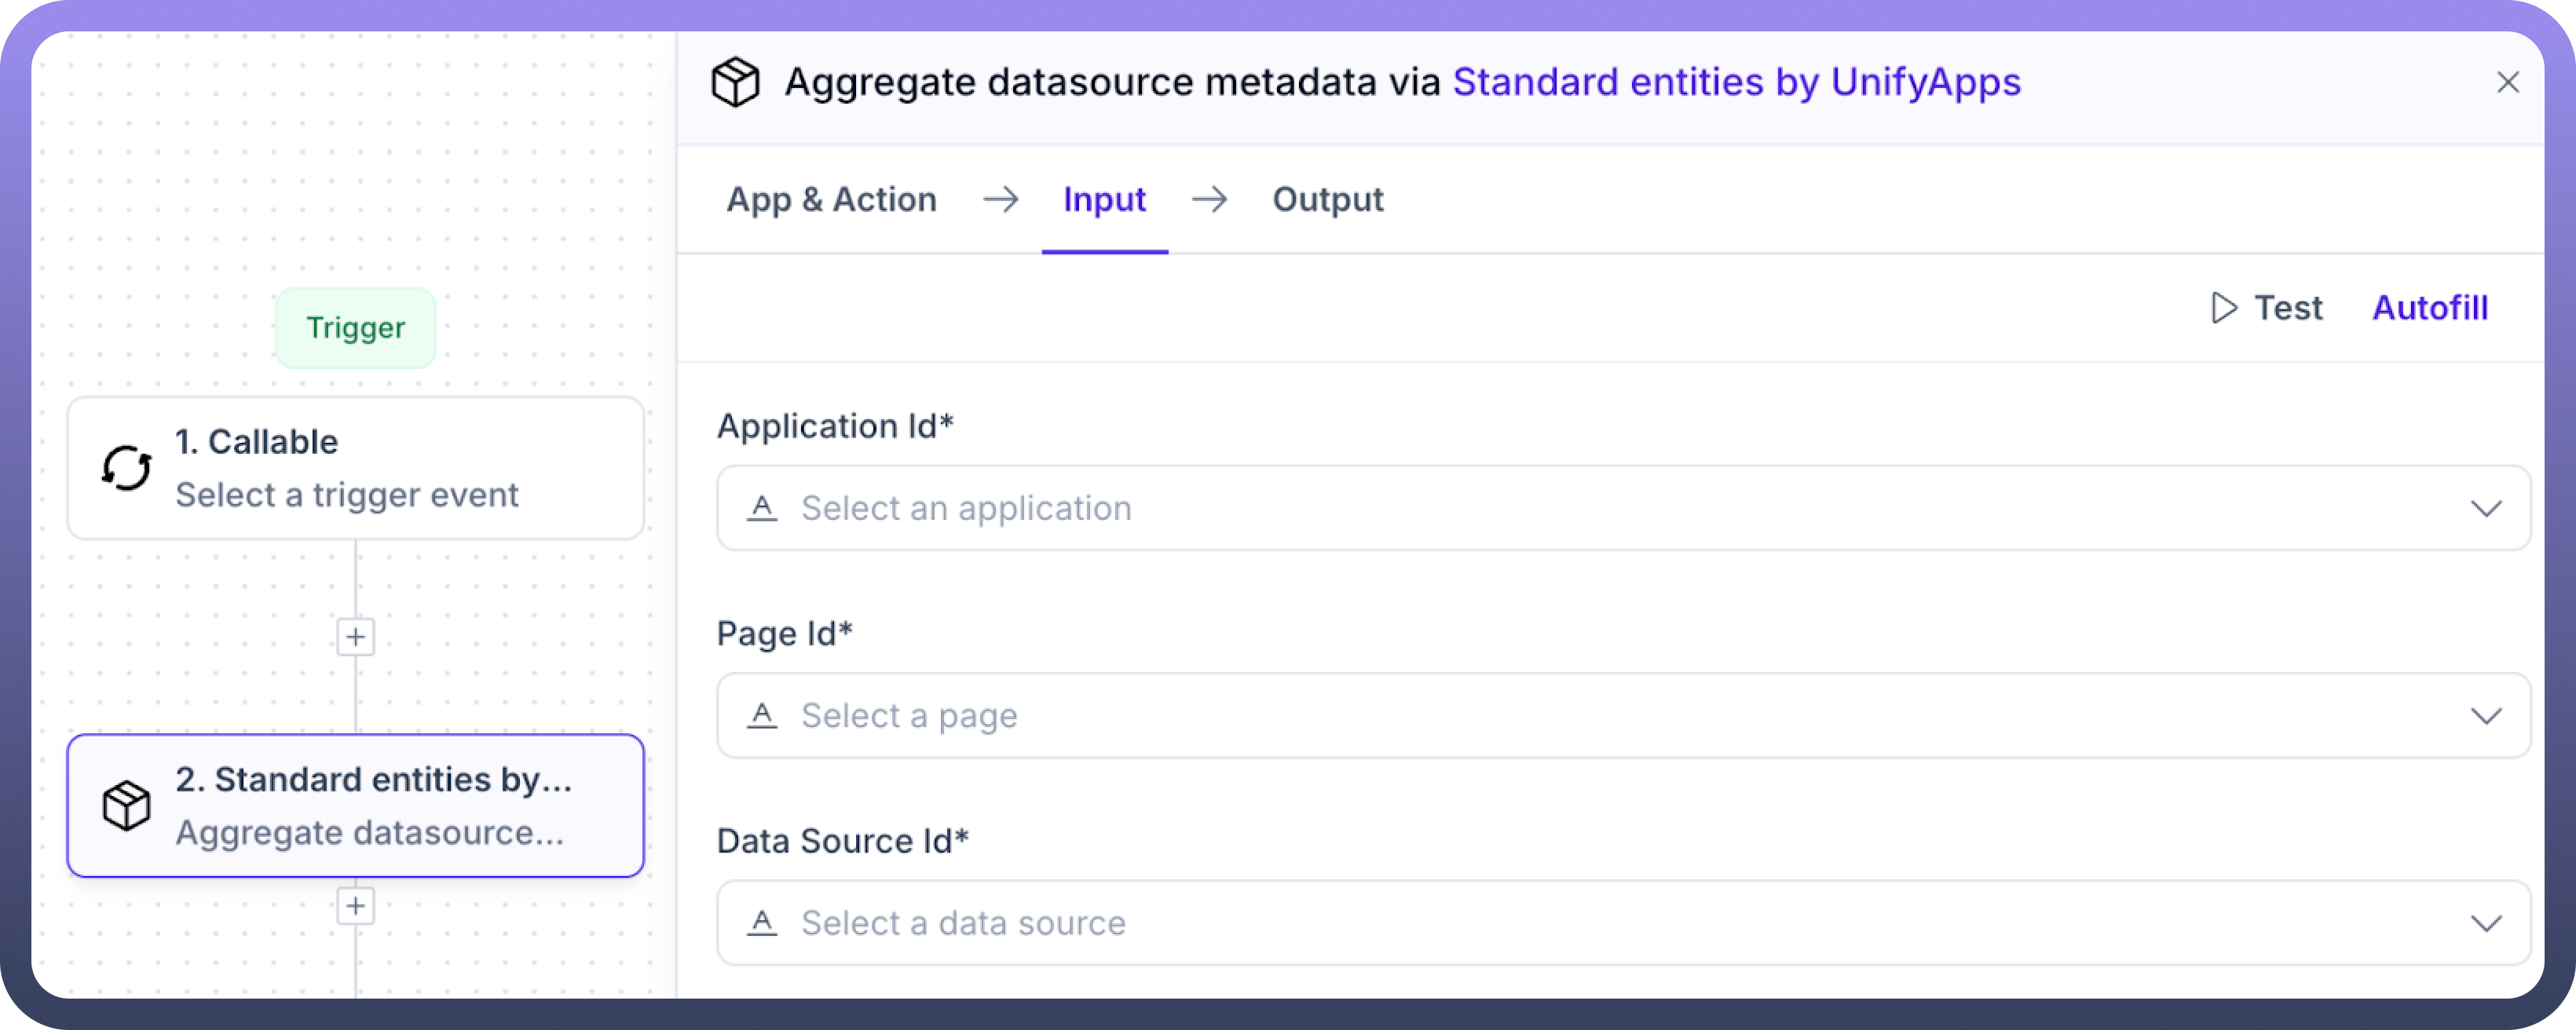Click text-type icon in Data Source Id field

click(x=762, y=923)
